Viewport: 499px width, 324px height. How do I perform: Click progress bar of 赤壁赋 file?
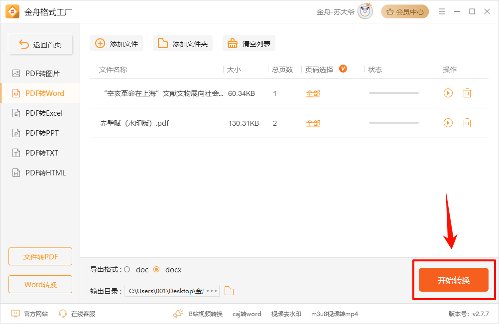coord(393,123)
